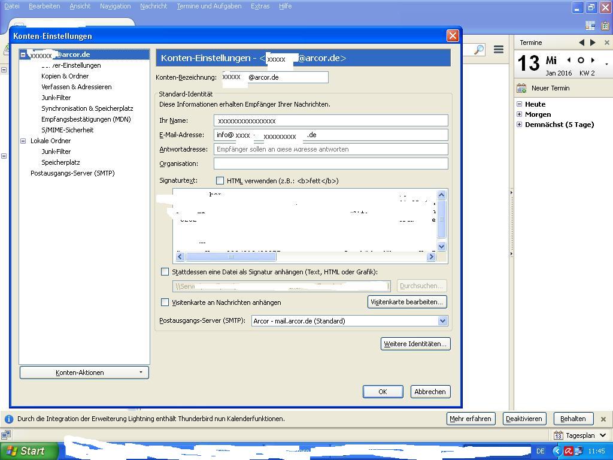Open the Ansicht menu

tap(80, 6)
